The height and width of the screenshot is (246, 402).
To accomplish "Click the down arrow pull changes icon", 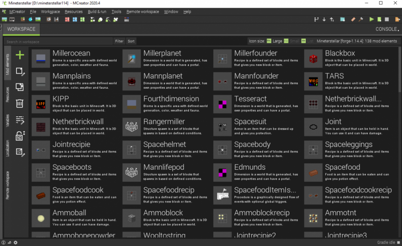I will tap(324, 19).
